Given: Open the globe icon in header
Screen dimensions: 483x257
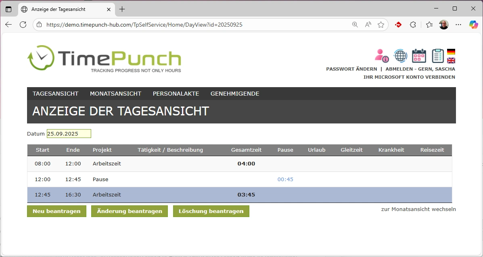Looking at the screenshot, I should 400,56.
